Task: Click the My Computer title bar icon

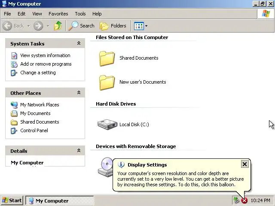Action: coord(4,4)
